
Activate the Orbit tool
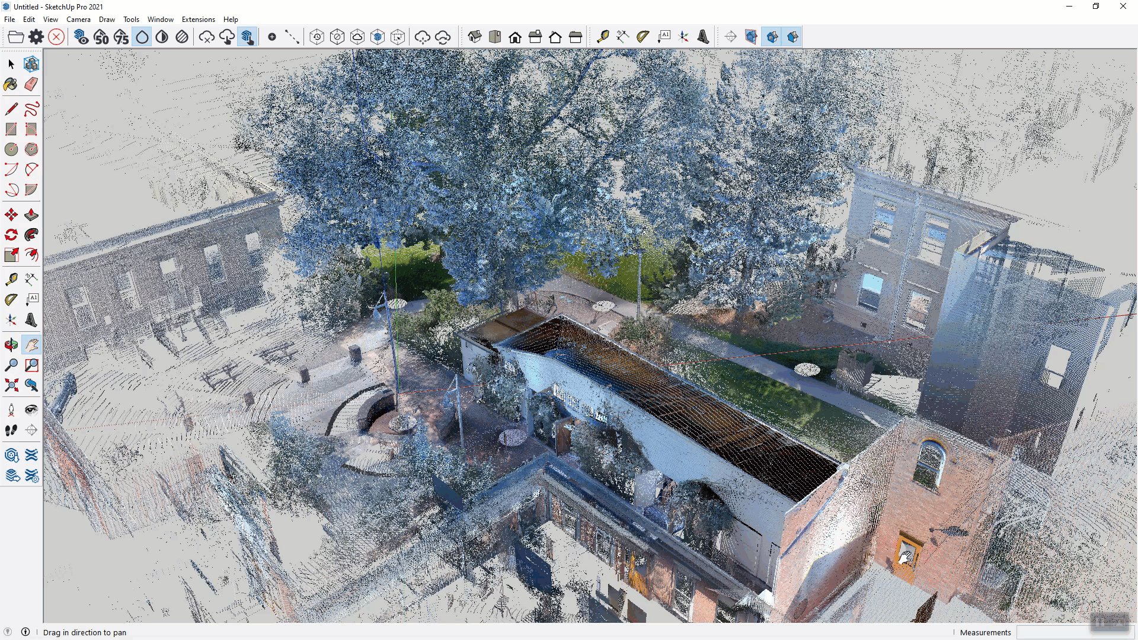[11, 343]
